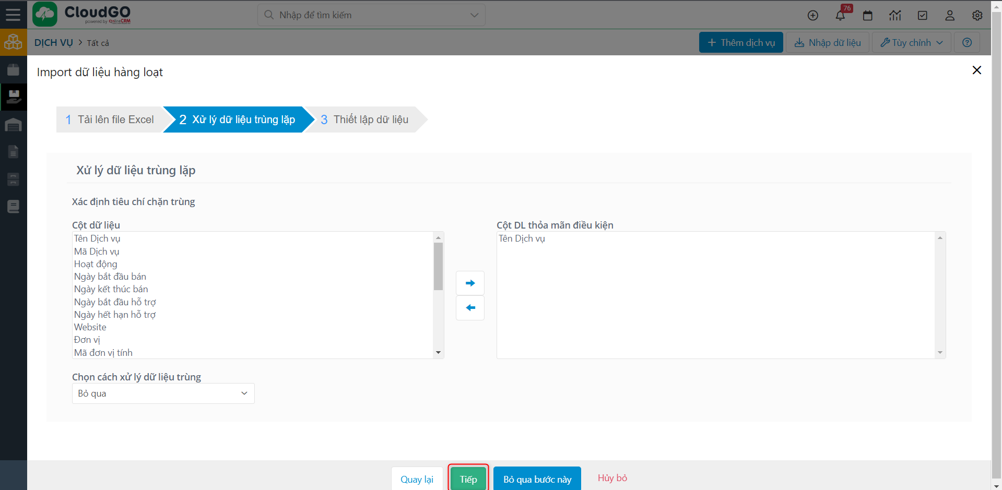Click the right arrow to add column
Screen dimensions: 1002x490
pyautogui.click(x=470, y=283)
